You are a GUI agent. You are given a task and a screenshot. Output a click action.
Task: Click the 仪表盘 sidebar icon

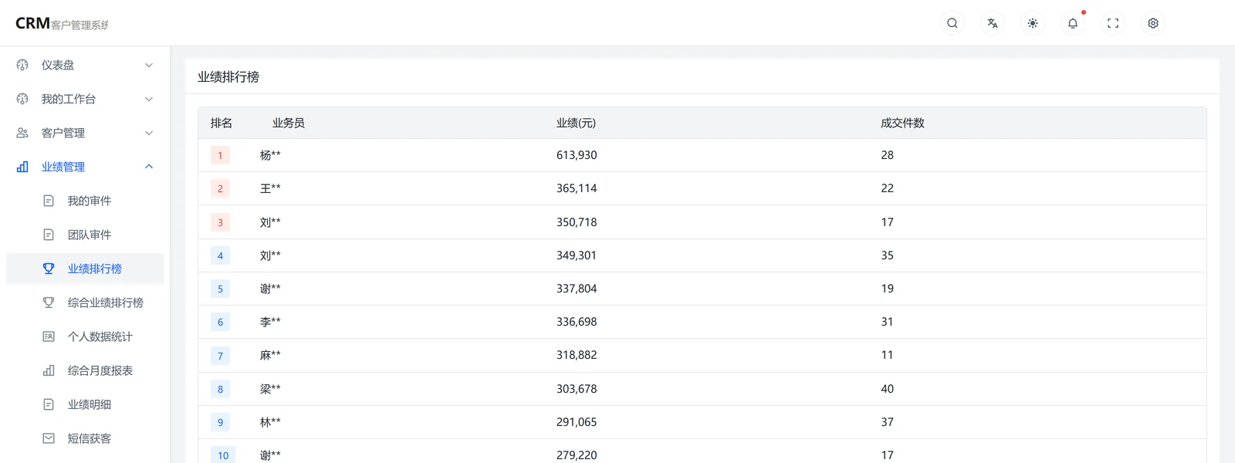pyautogui.click(x=22, y=65)
